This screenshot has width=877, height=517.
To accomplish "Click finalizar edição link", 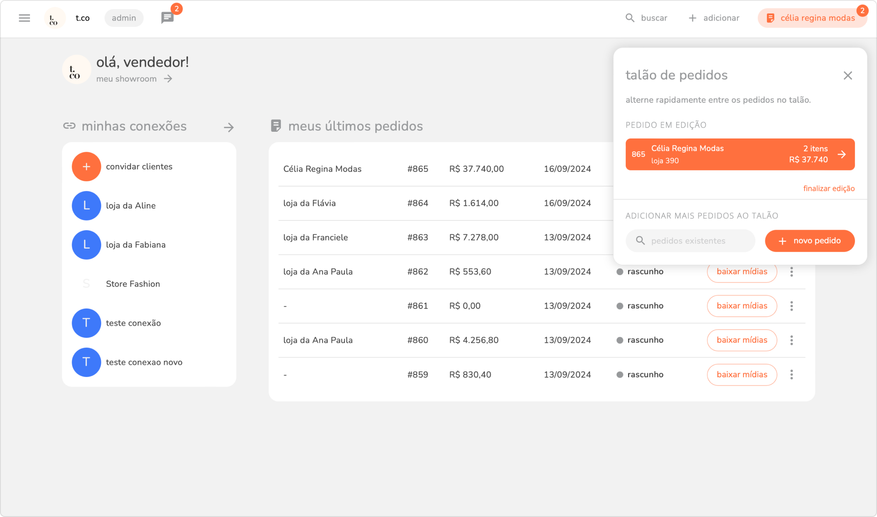I will tap(829, 188).
